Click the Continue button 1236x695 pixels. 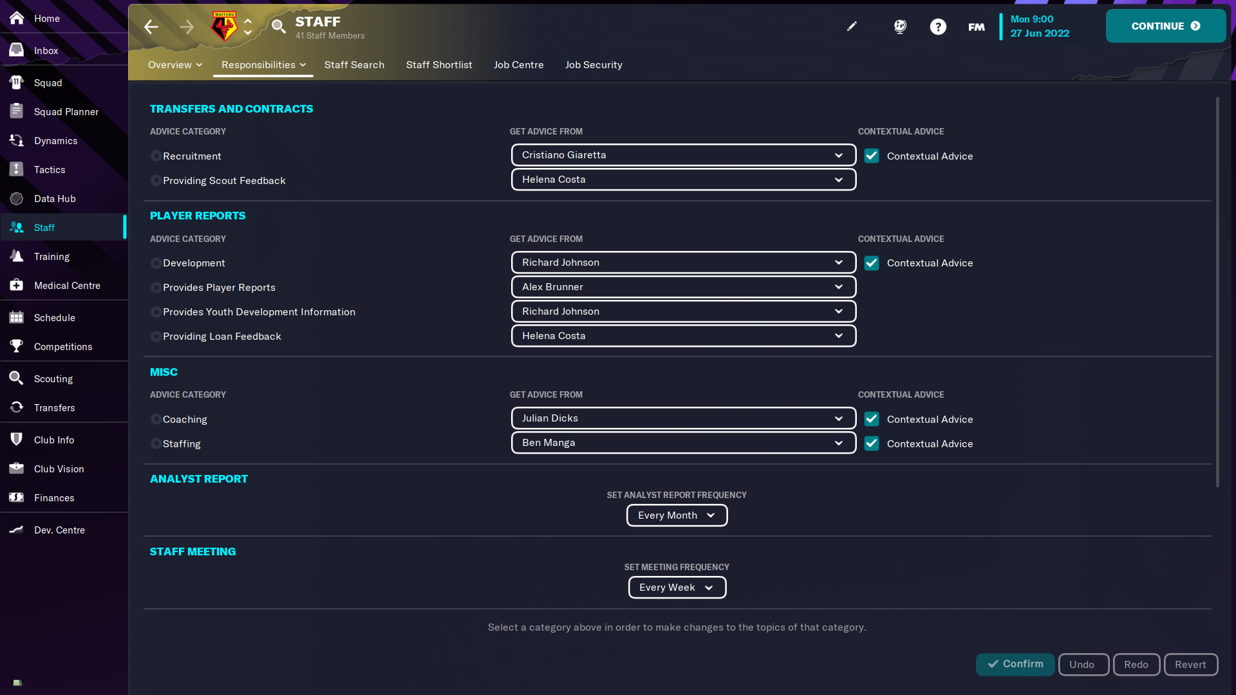click(x=1165, y=26)
